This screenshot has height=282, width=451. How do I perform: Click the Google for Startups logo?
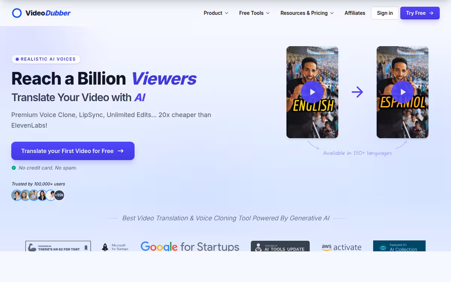pos(190,246)
